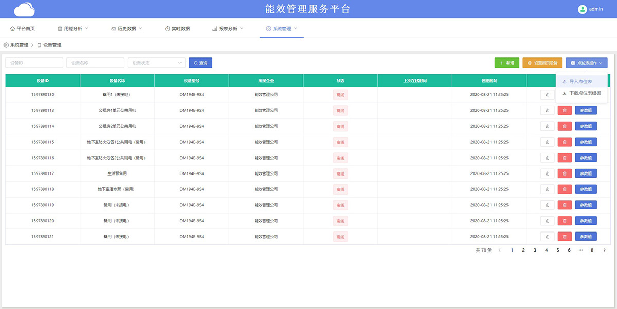Click the 共 78 条 total count text

click(x=484, y=250)
